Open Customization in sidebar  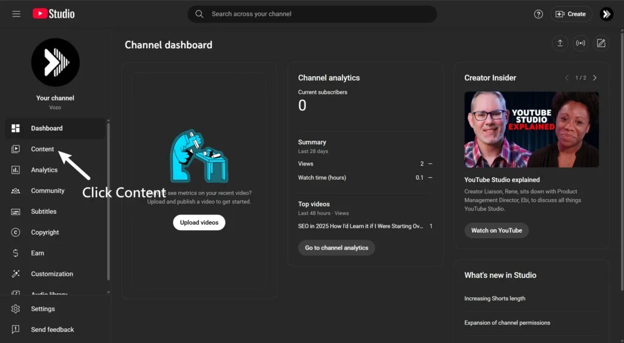55,274
